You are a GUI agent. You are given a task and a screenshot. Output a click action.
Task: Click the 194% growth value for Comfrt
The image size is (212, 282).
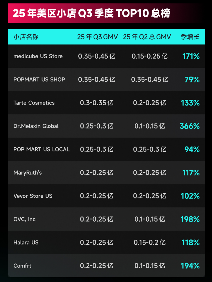tap(190, 266)
